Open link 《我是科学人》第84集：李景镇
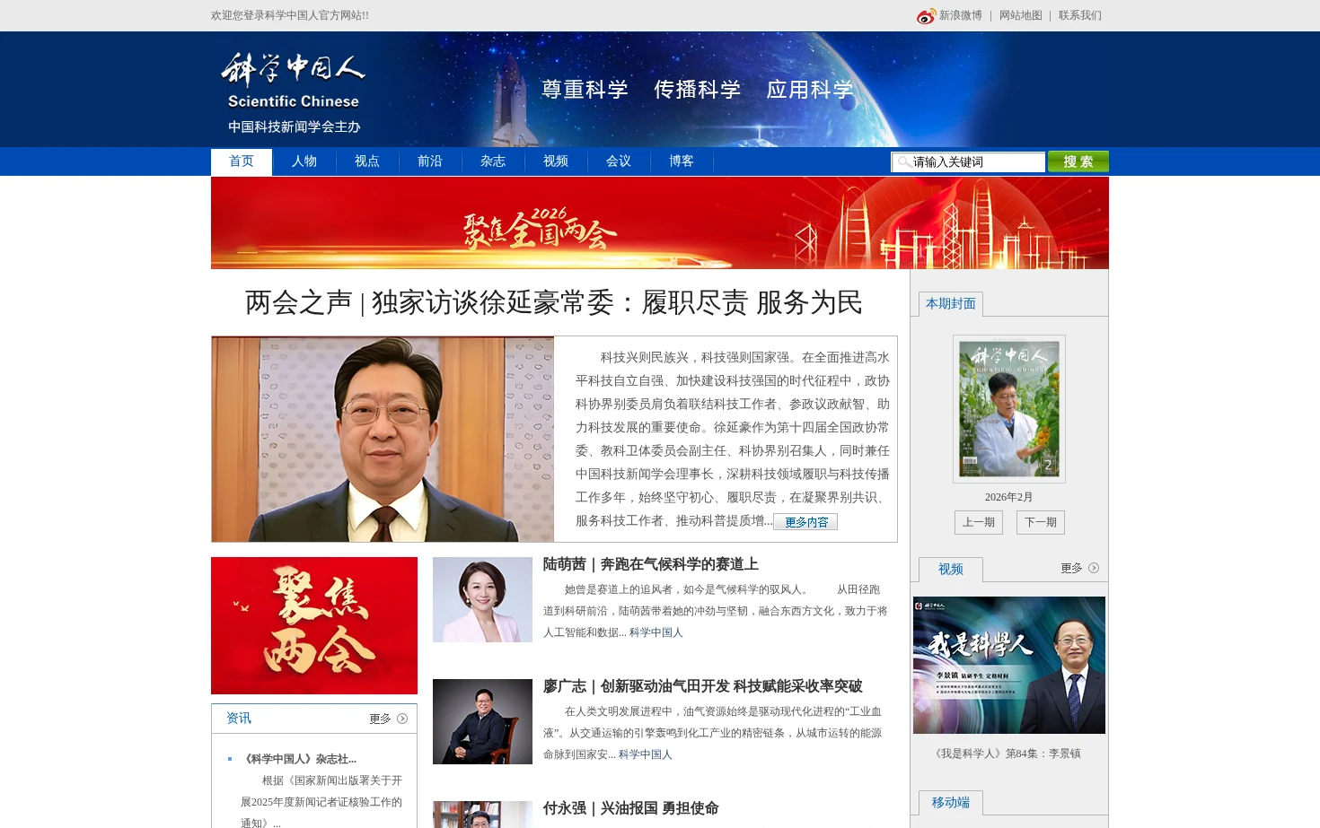The width and height of the screenshot is (1320, 828). tap(1007, 754)
